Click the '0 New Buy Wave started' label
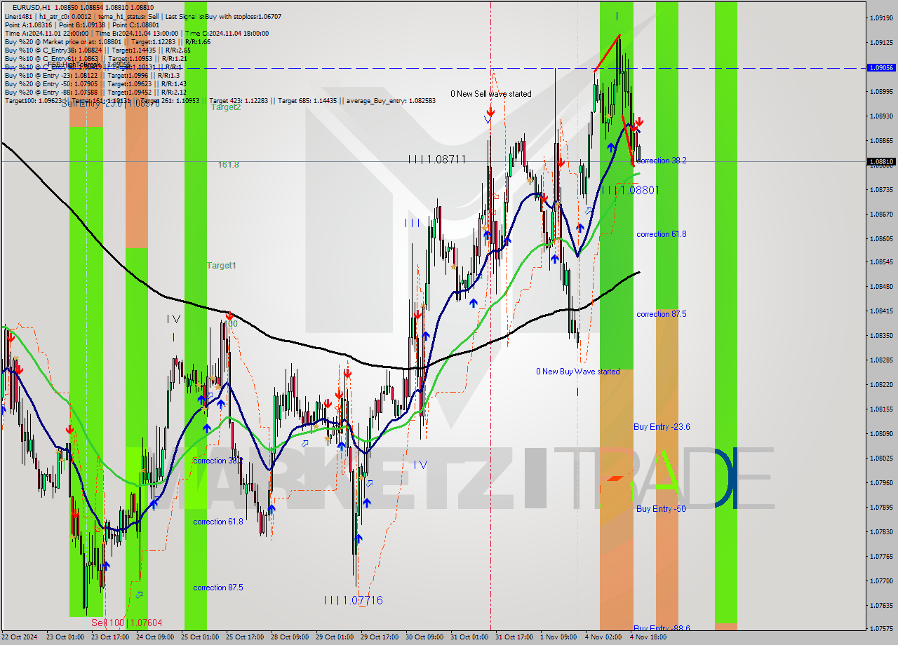Image resolution: width=898 pixels, height=645 pixels. [x=578, y=372]
